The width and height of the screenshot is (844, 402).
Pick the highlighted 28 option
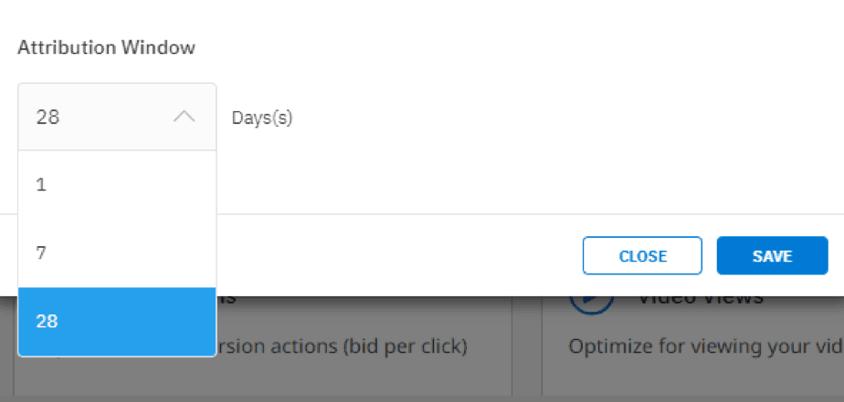point(117,322)
